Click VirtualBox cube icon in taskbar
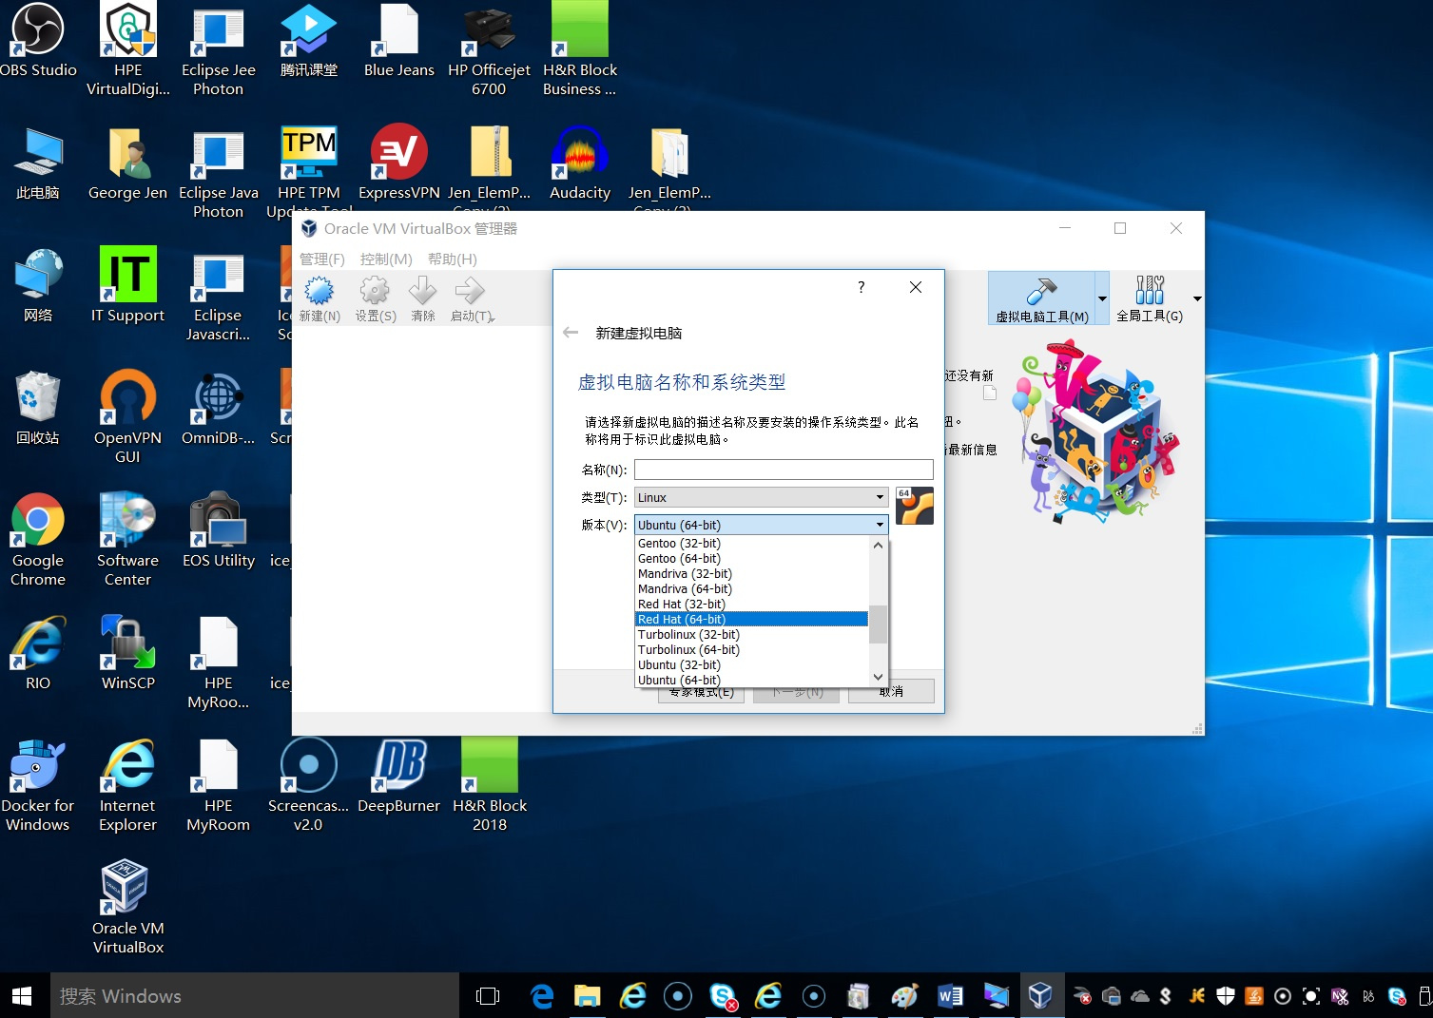 click(1040, 995)
